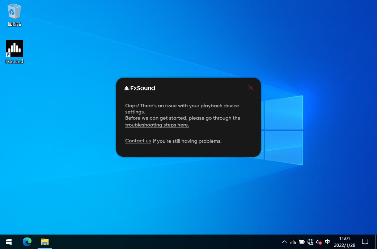
Task: Click Show Desktop sliver at taskbar end
Action: click(x=376, y=242)
